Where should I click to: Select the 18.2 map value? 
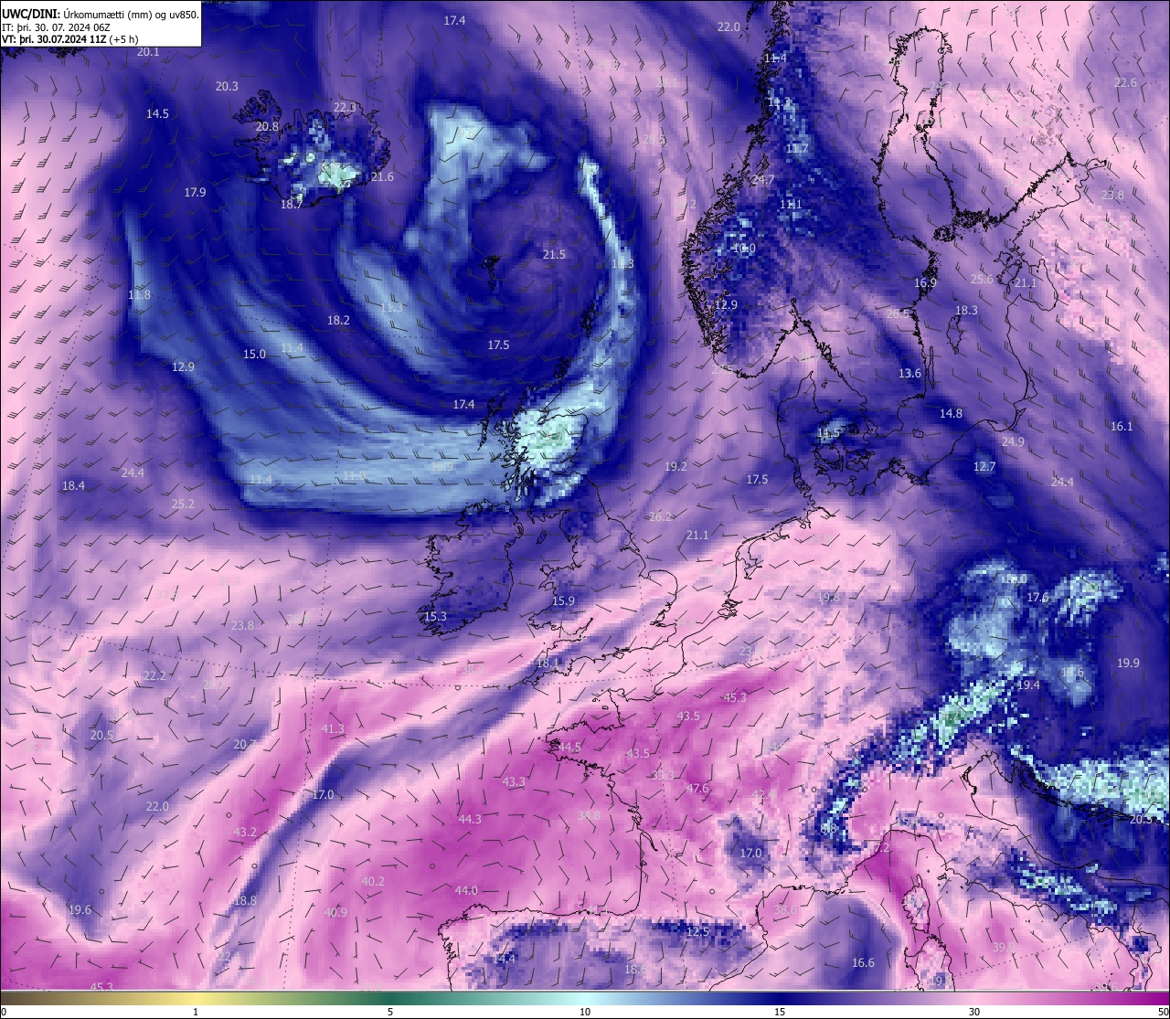click(x=338, y=320)
